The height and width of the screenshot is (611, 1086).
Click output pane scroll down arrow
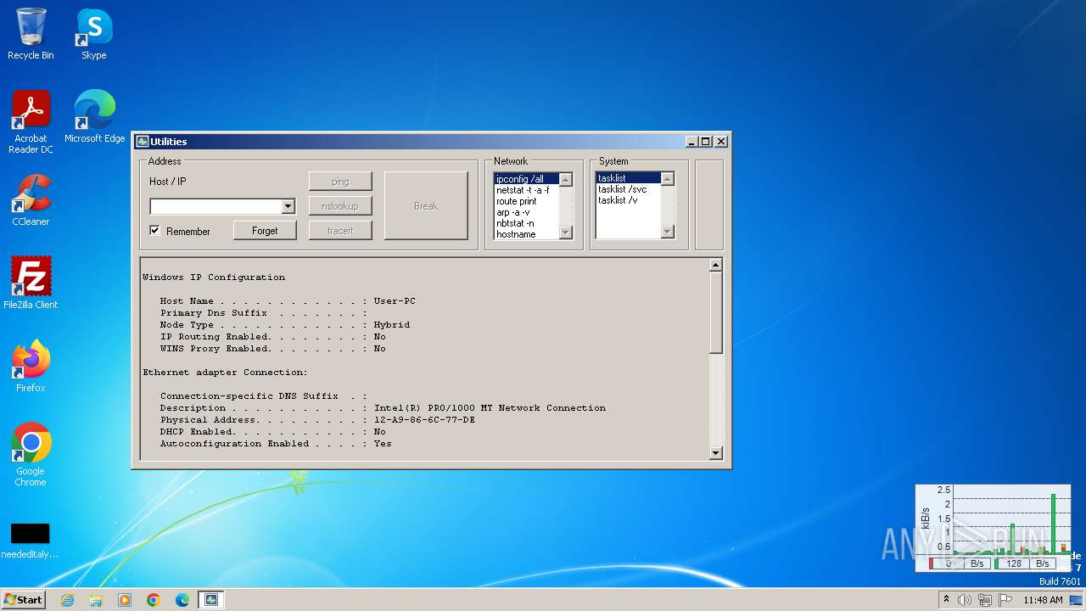click(715, 453)
